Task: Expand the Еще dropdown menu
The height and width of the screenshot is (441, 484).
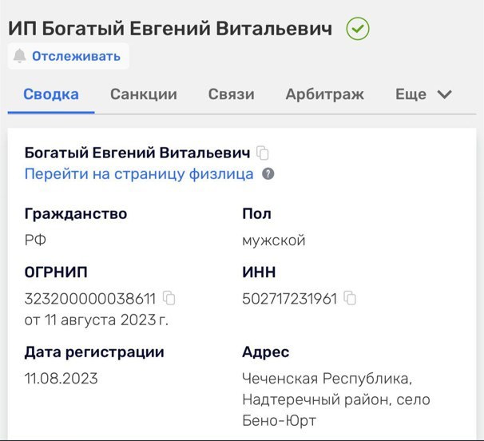Action: click(x=411, y=94)
